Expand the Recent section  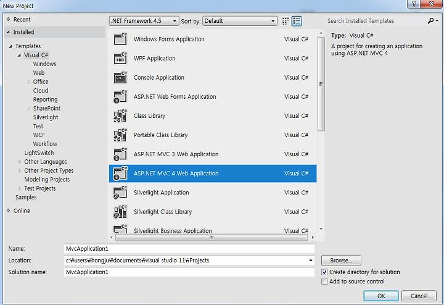click(9, 20)
